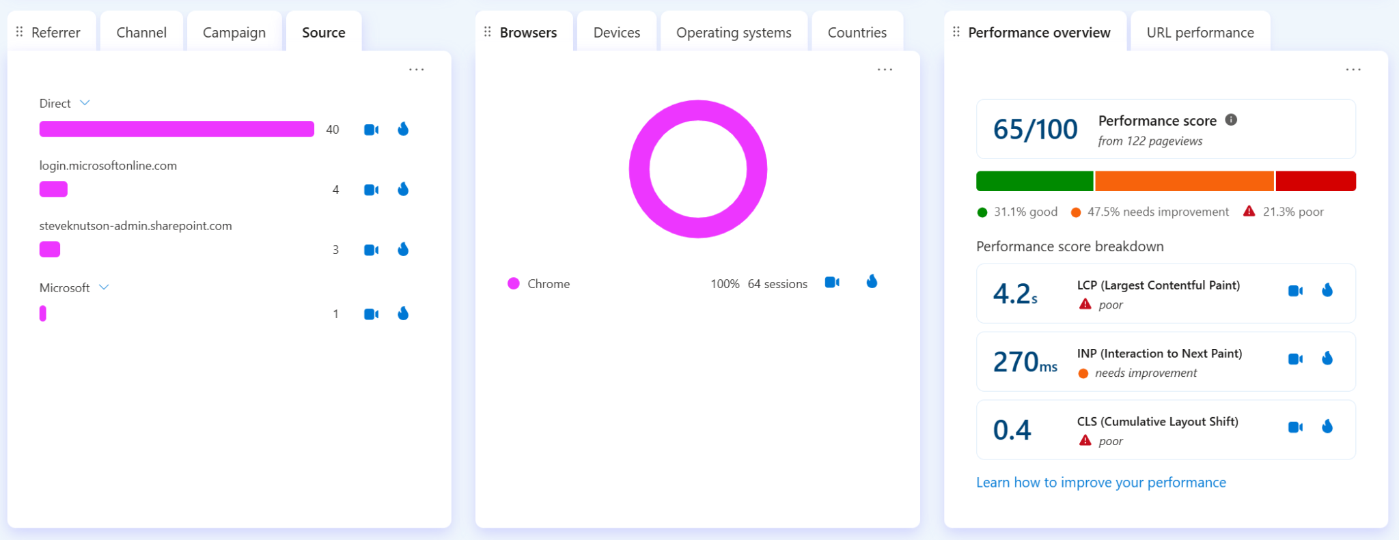Open Learn how to improve your performance
The width and height of the screenshot is (1399, 540).
point(1101,483)
